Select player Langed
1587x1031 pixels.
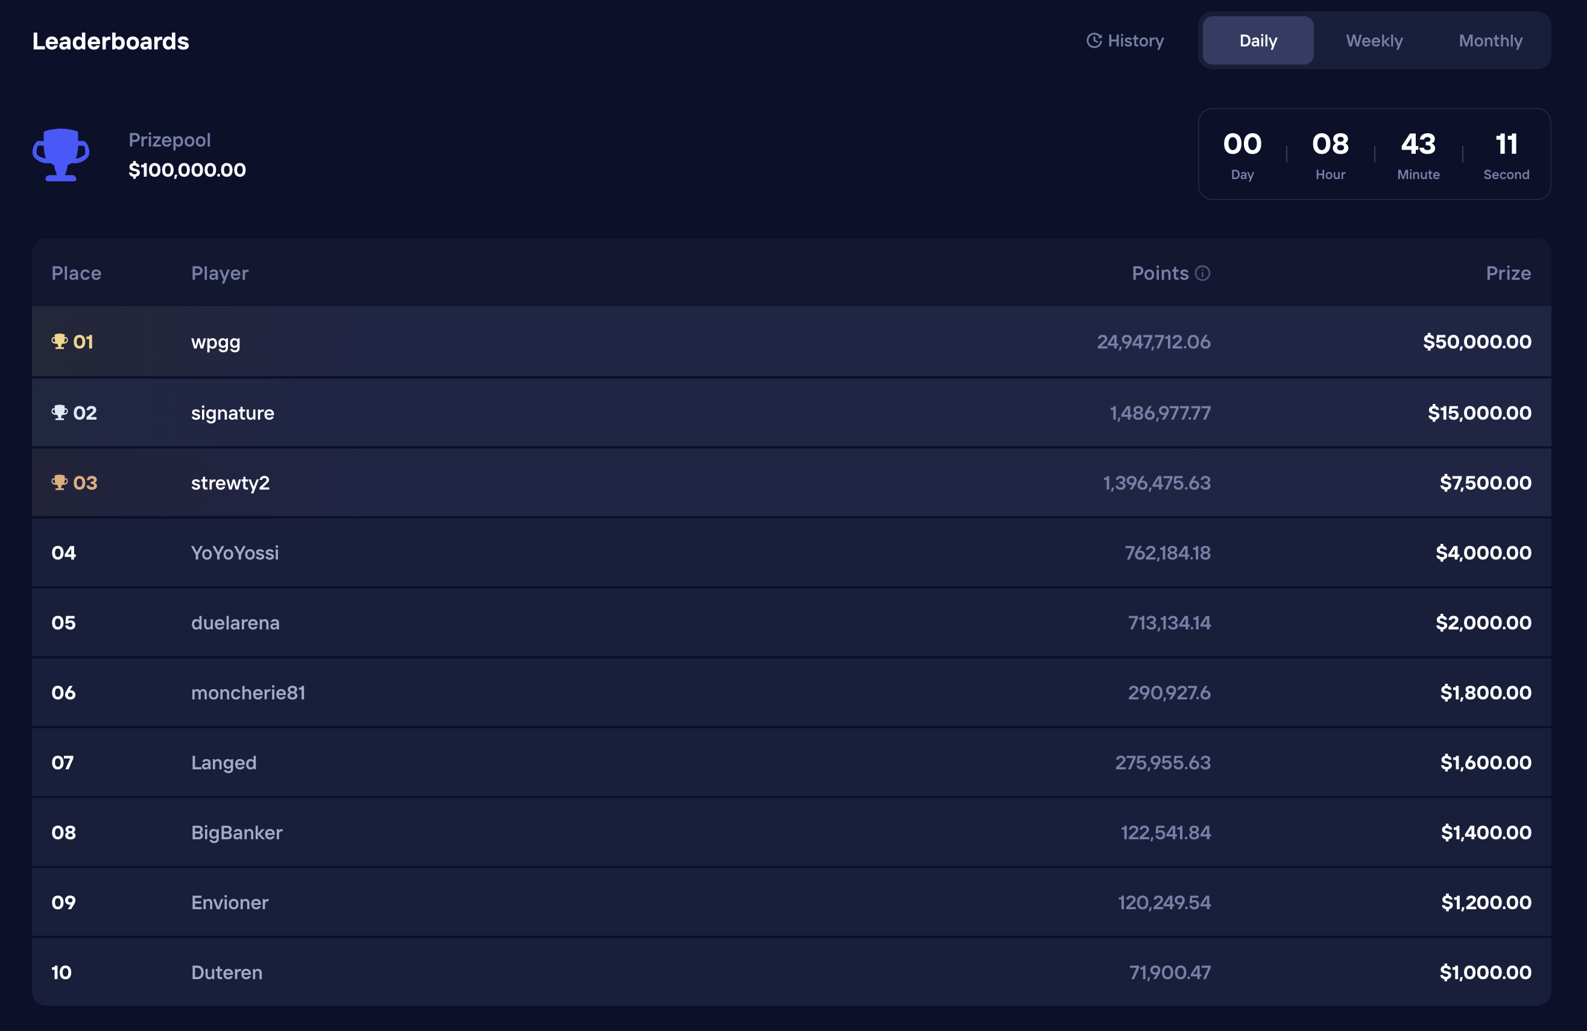coord(223,763)
